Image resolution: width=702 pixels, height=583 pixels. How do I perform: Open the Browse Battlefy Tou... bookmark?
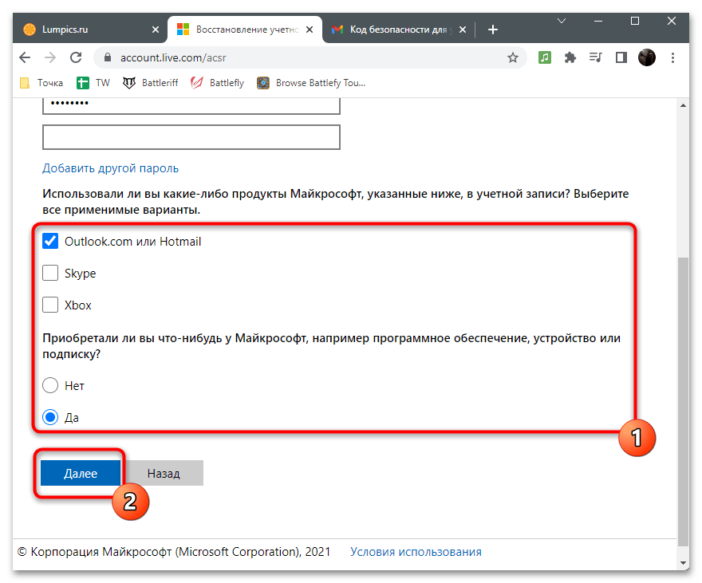[x=311, y=83]
